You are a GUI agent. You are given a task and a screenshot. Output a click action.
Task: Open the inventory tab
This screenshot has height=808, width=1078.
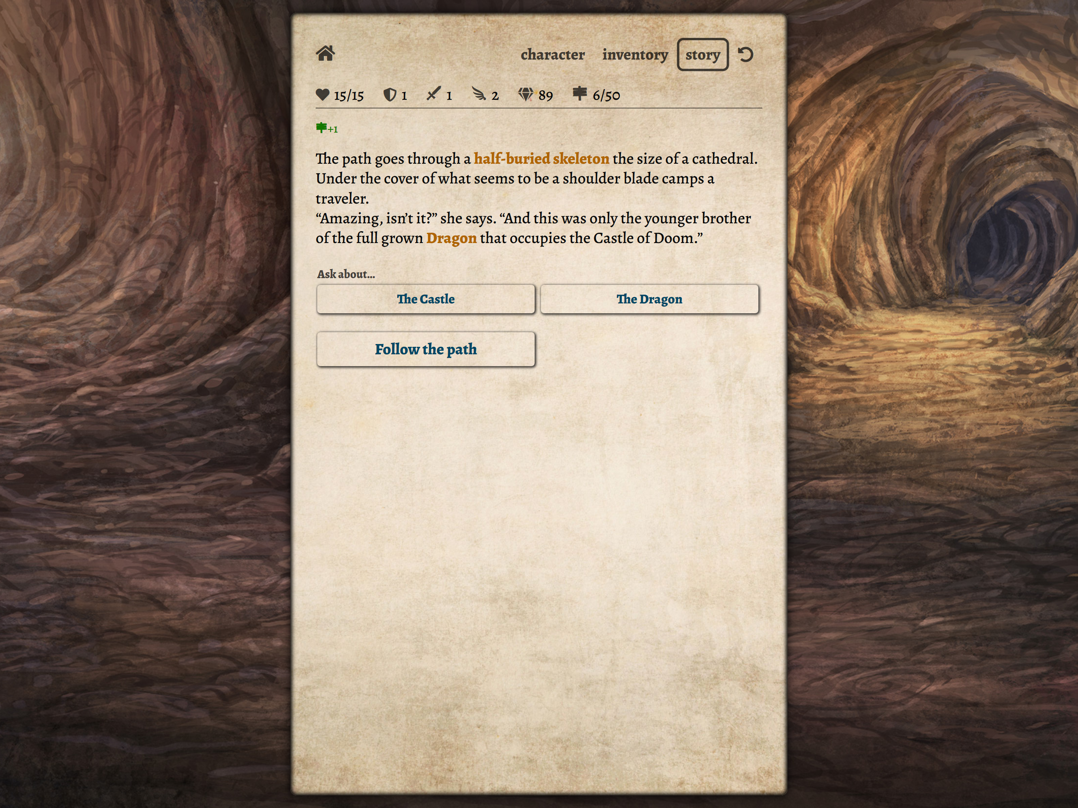634,54
